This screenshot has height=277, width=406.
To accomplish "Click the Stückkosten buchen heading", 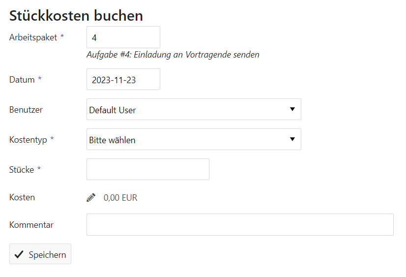I will pyautogui.click(x=76, y=16).
